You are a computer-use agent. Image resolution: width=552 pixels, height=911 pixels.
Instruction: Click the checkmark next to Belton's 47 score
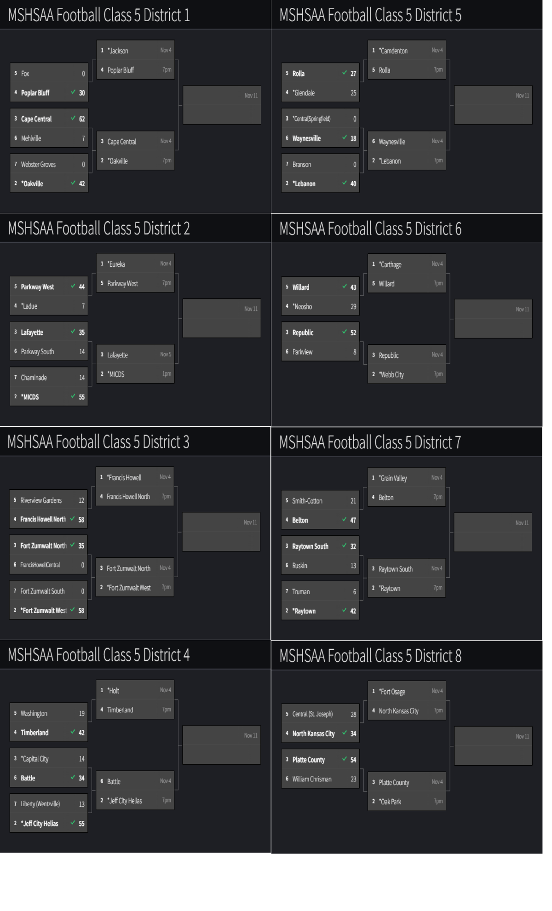(345, 520)
